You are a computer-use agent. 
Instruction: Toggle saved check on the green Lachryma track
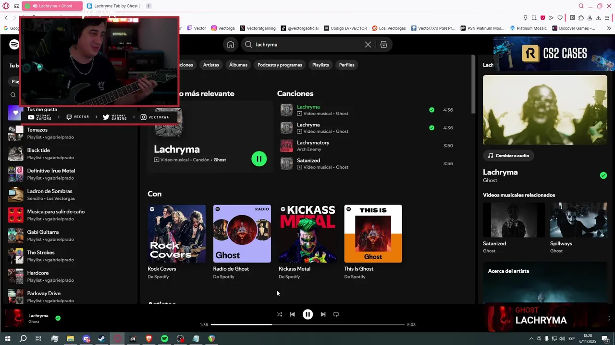click(x=431, y=110)
